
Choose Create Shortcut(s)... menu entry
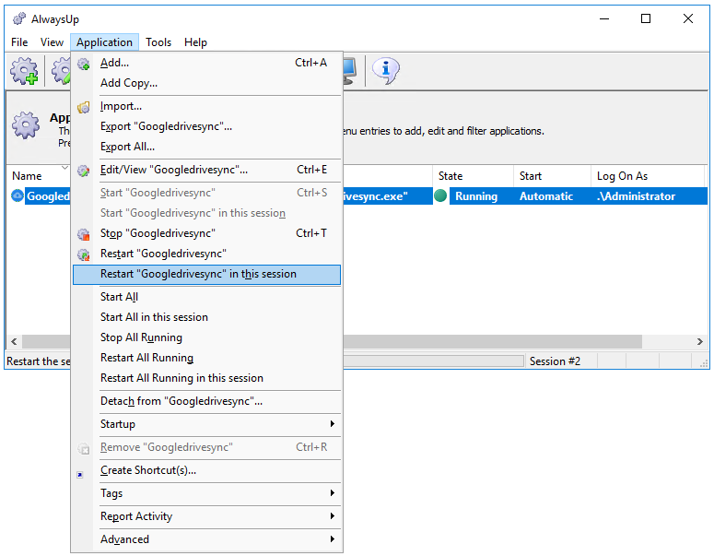click(x=206, y=470)
